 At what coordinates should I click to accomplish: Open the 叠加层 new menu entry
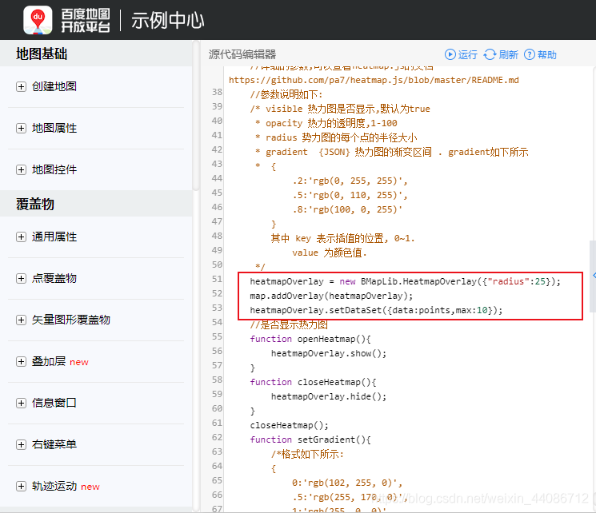click(x=60, y=361)
